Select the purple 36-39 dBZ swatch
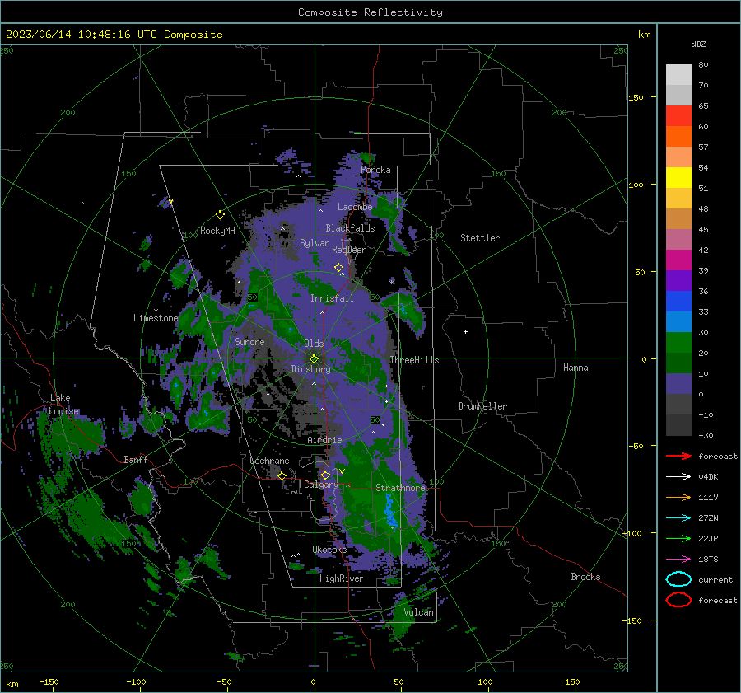741x693 pixels. click(678, 280)
